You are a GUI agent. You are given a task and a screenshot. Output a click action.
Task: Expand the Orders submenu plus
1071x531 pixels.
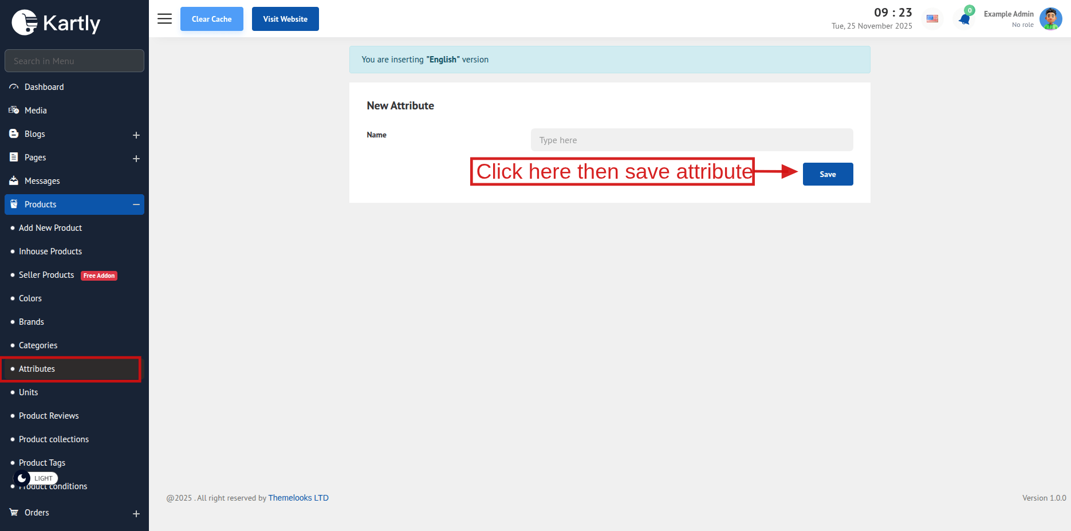tap(136, 514)
